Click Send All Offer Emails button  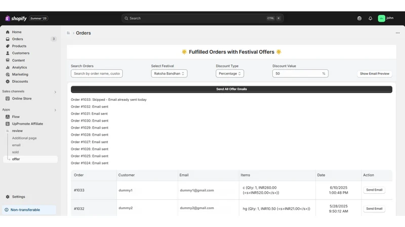coord(231,89)
